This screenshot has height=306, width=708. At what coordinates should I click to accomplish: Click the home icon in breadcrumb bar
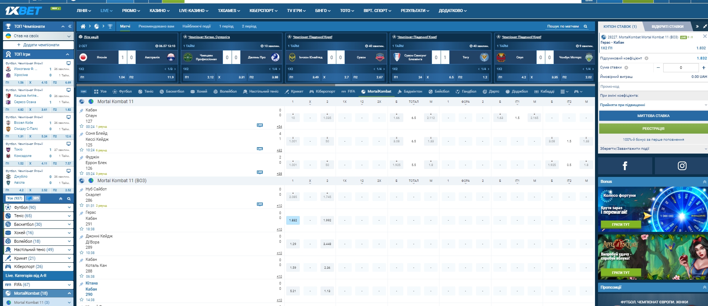pos(83,26)
